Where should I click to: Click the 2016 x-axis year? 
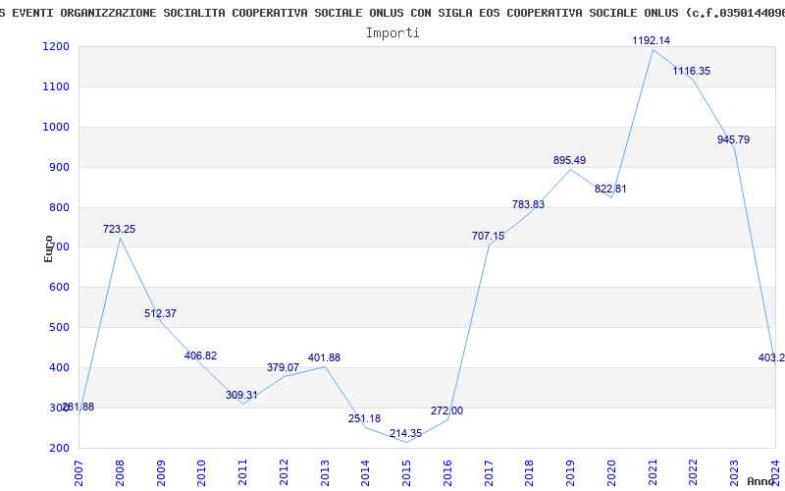tap(447, 473)
